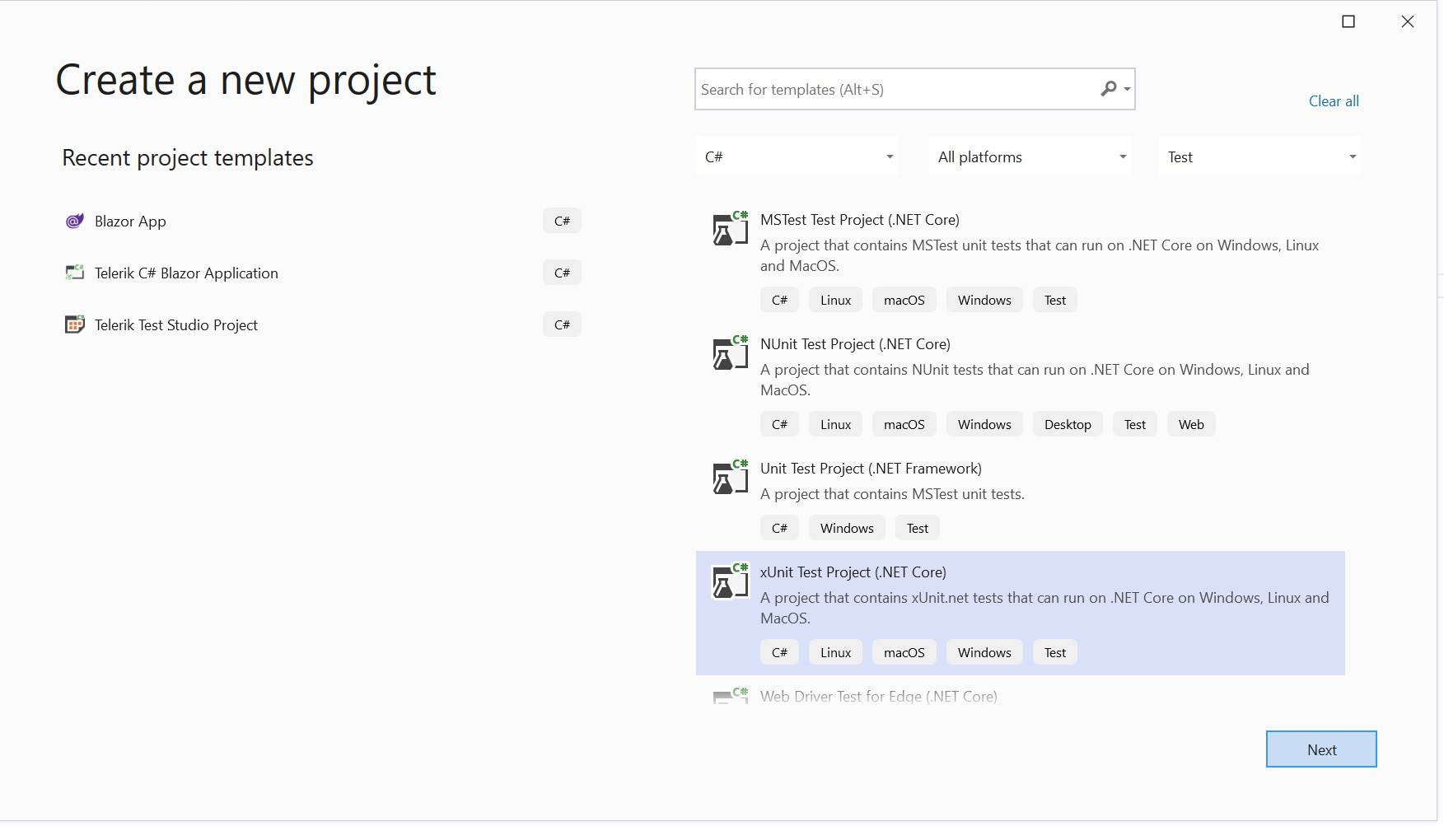The image size is (1444, 826).
Task: Click the Next button
Action: pos(1321,749)
